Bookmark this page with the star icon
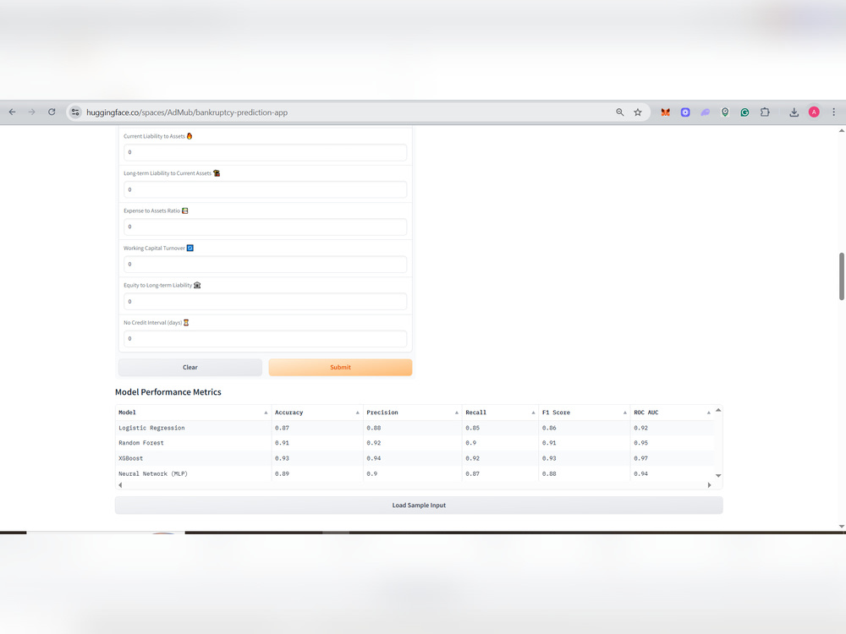Screen dimensions: 846x634 point(638,112)
